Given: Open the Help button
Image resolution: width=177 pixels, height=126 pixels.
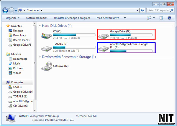Looking at the screenshot, I should [x=169, y=18].
